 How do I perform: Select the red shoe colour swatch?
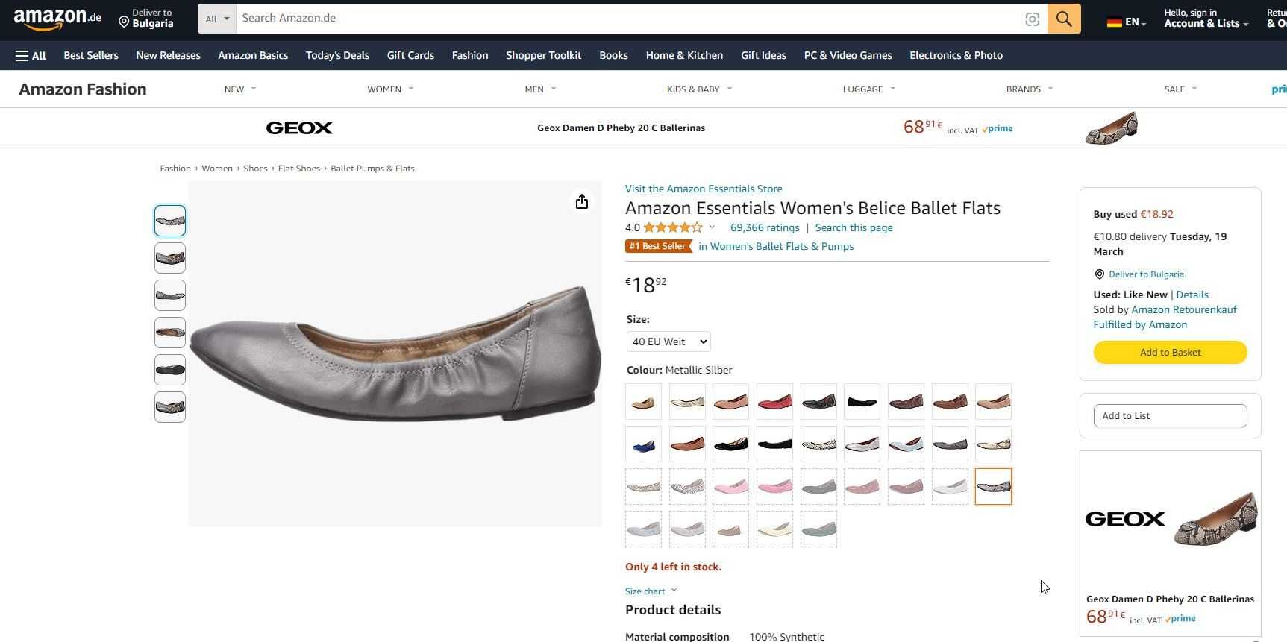[x=774, y=402]
